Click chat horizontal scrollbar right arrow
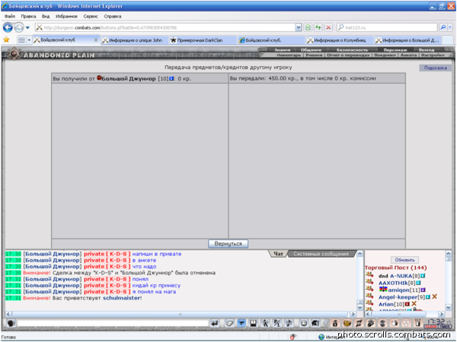The height and width of the screenshot is (342, 457). tap(353, 314)
